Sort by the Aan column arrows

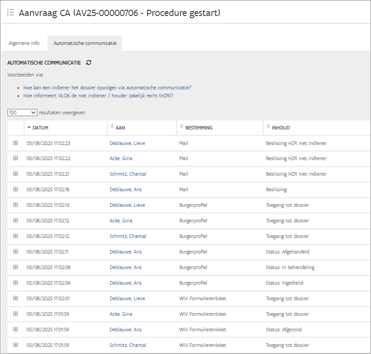pos(112,127)
